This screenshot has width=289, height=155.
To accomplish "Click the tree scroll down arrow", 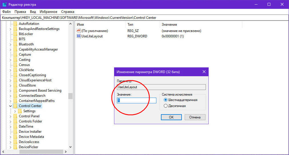I will point(70,147).
